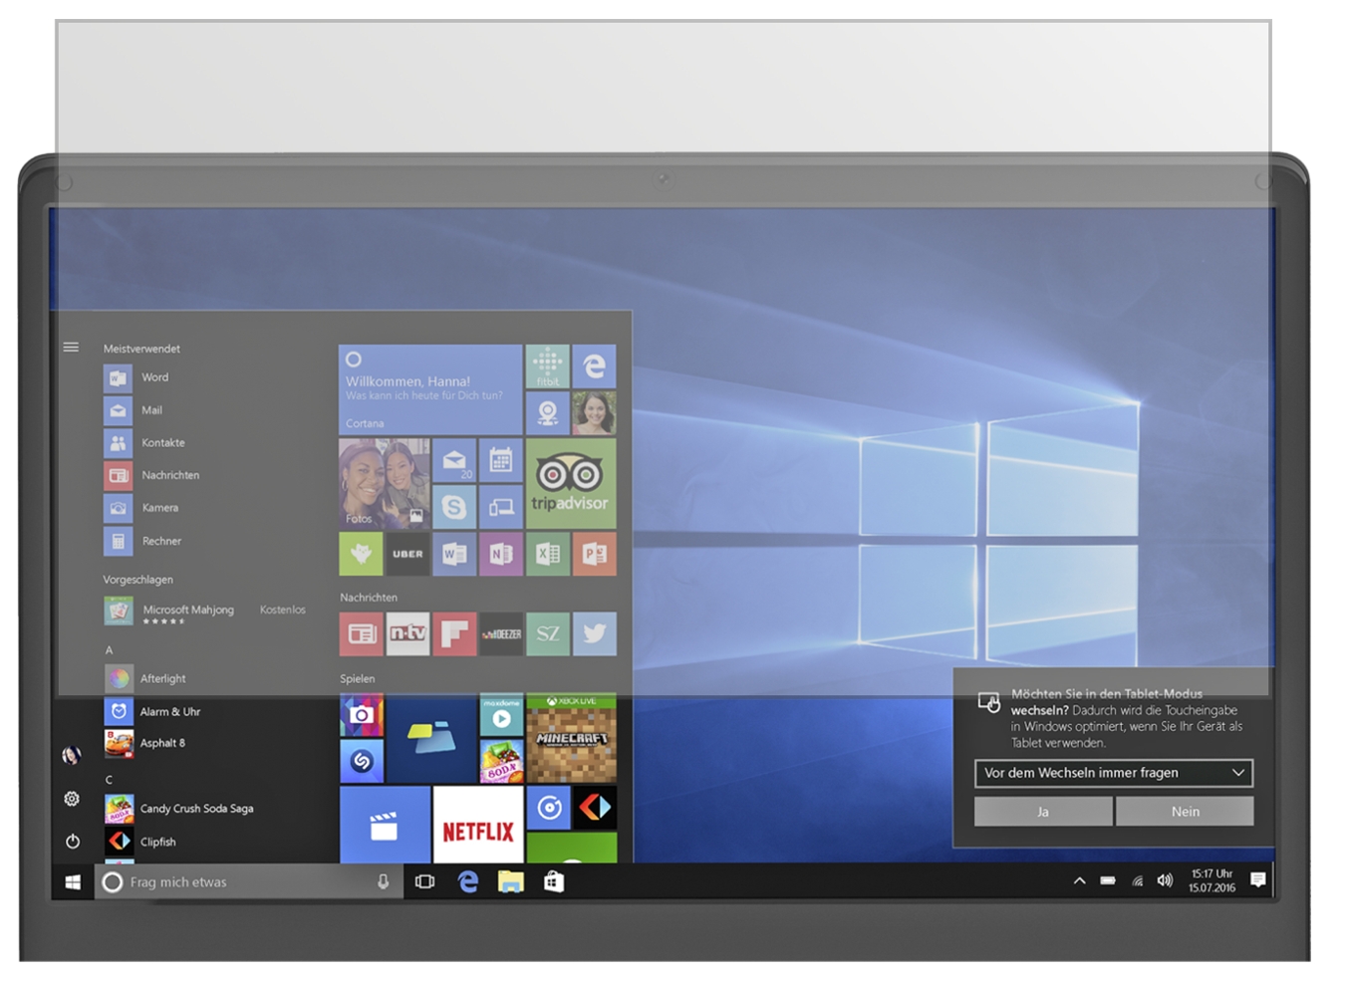Open the Groove Music disc tile

tap(548, 808)
